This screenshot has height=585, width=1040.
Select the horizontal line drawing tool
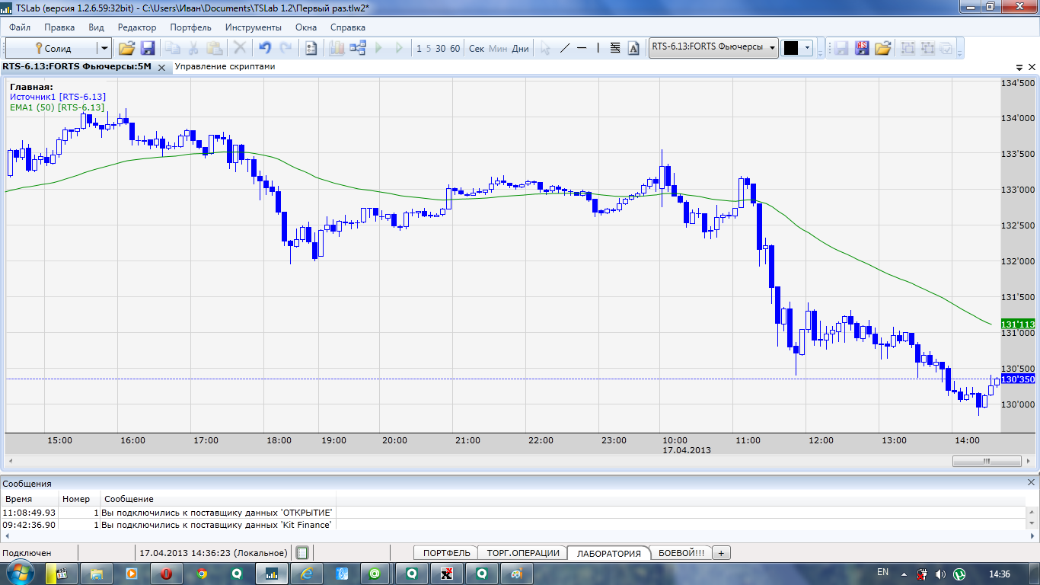coord(582,48)
